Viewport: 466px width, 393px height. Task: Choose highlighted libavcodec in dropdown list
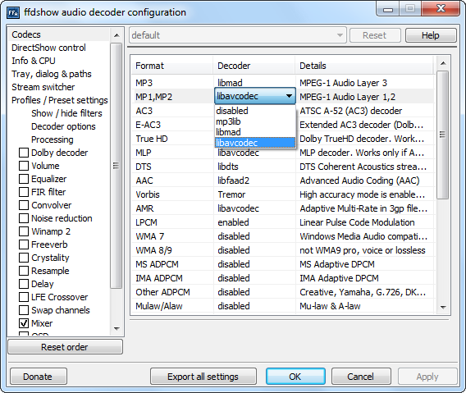pyautogui.click(x=255, y=143)
